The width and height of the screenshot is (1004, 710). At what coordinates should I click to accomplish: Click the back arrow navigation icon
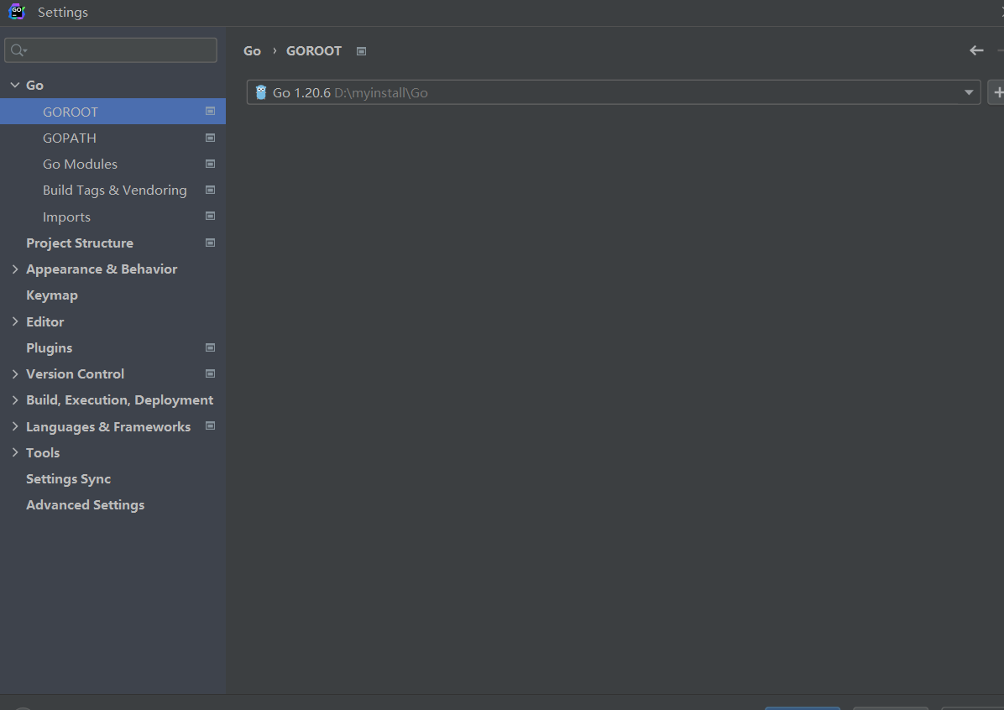pos(976,50)
